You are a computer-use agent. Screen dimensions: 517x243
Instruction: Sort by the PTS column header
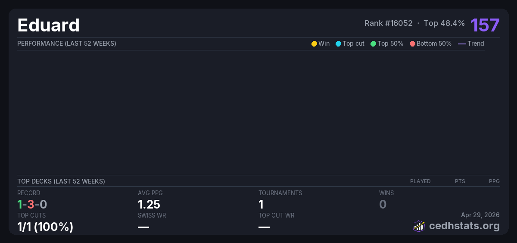460,181
